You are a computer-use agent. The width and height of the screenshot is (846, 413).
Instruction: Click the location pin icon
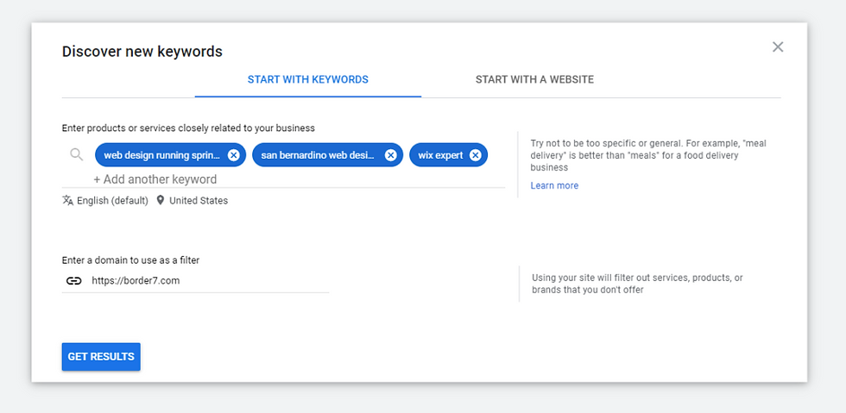click(x=161, y=201)
